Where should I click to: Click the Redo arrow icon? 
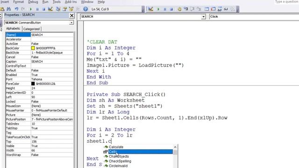click(x=23, y=9)
